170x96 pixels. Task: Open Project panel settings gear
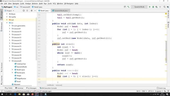point(32,11)
